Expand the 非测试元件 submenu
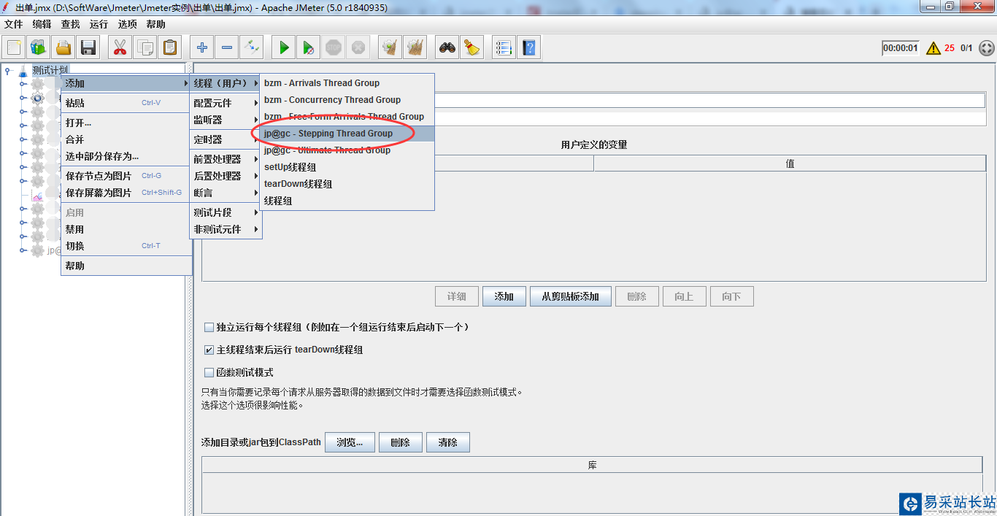The width and height of the screenshot is (997, 516). (x=226, y=229)
